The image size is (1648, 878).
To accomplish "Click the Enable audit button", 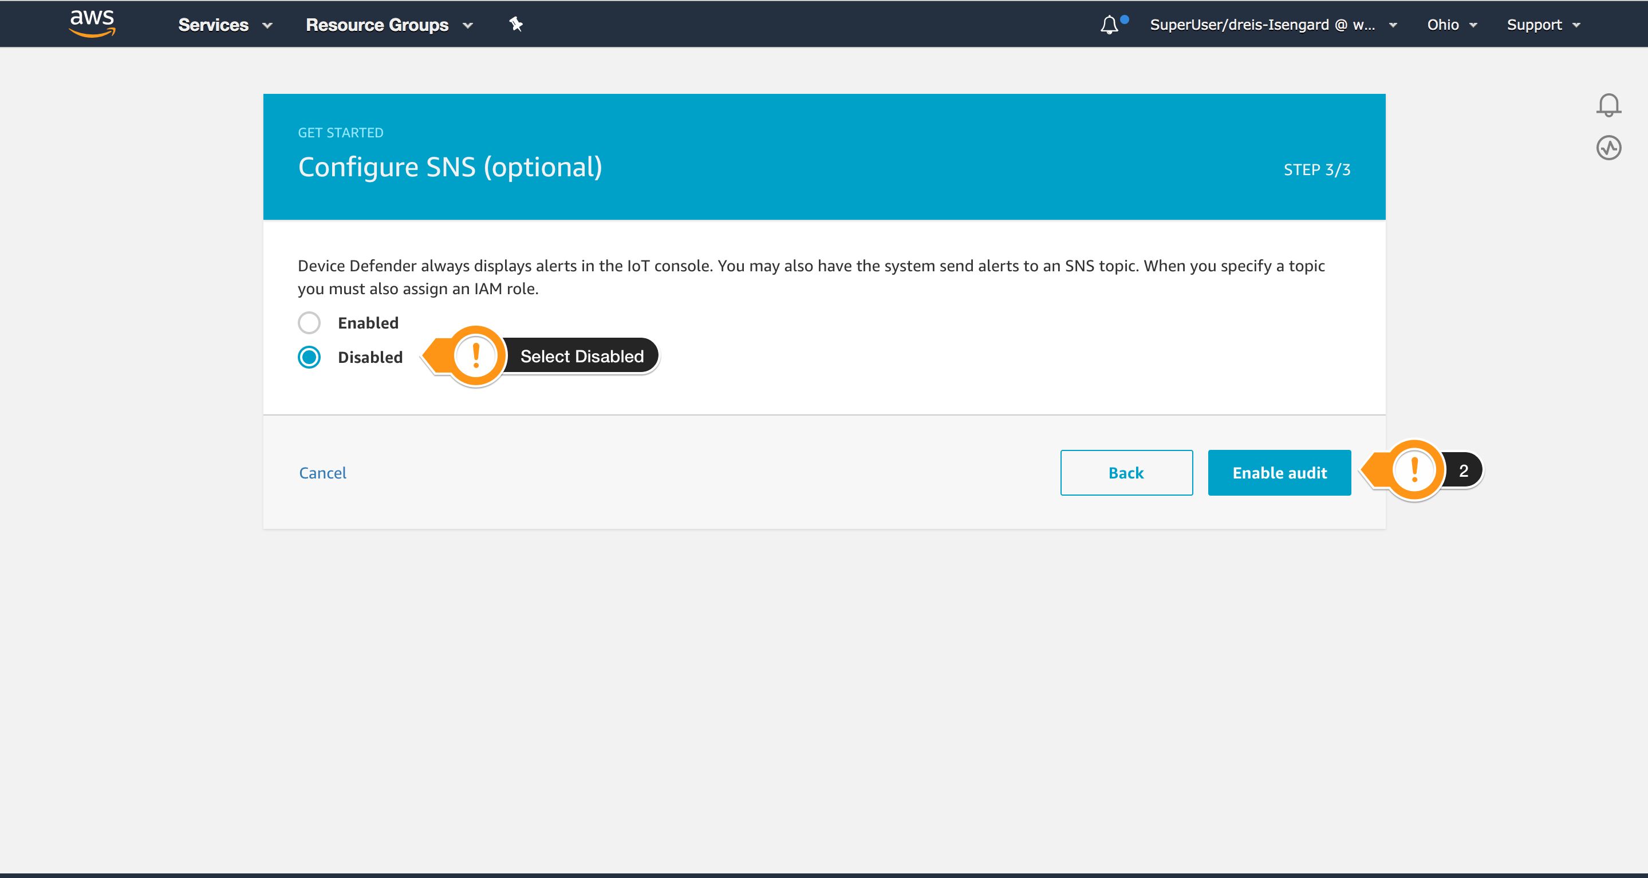I will coord(1279,473).
